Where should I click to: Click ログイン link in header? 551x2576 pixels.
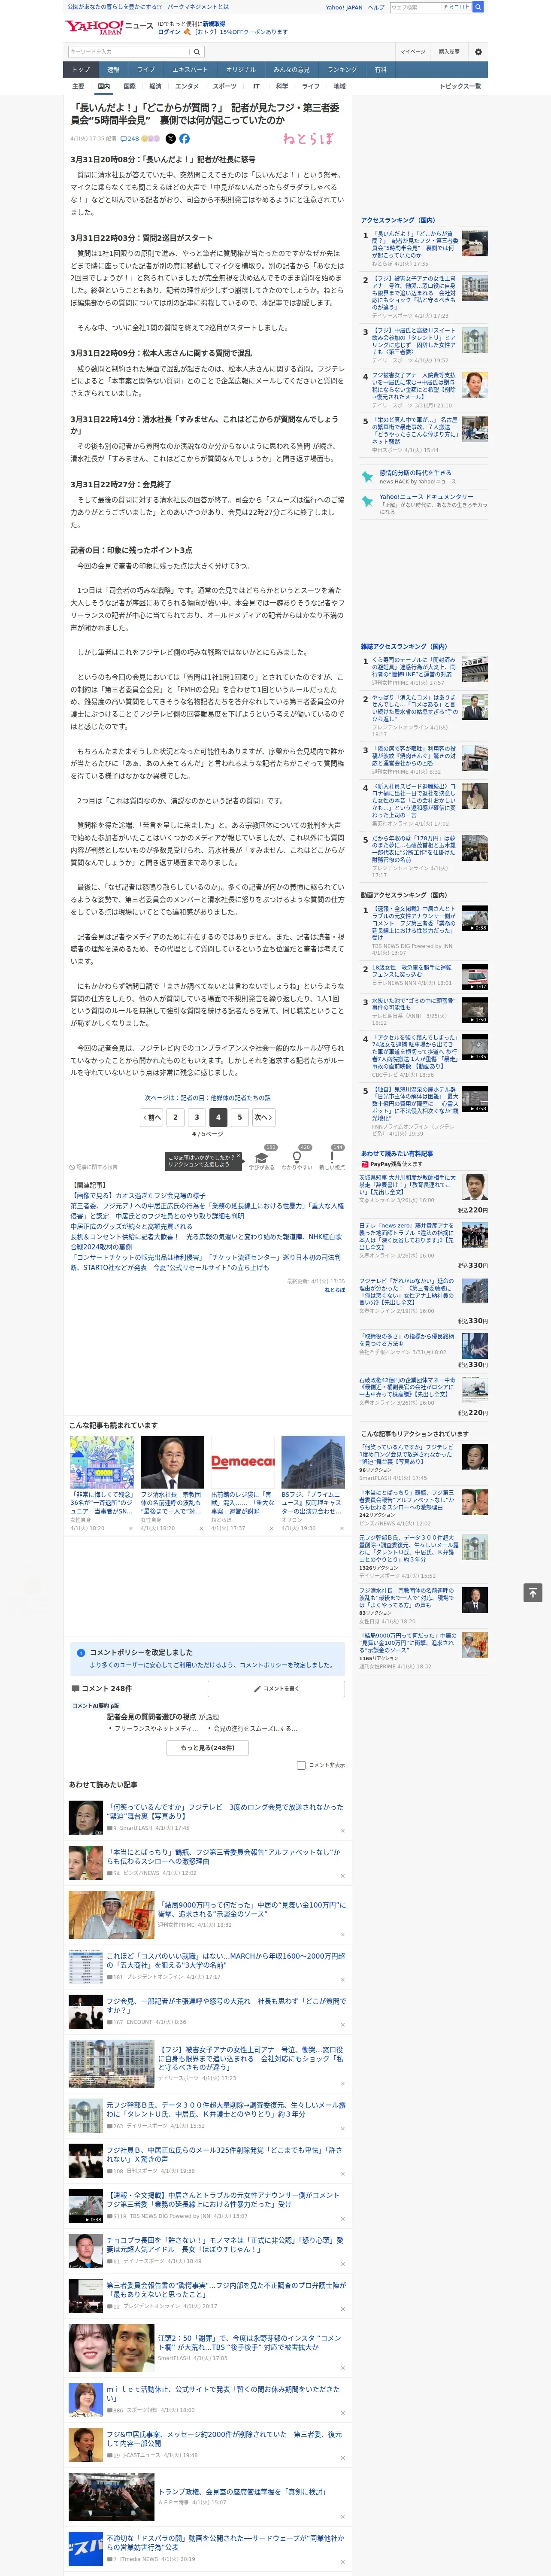169,32
